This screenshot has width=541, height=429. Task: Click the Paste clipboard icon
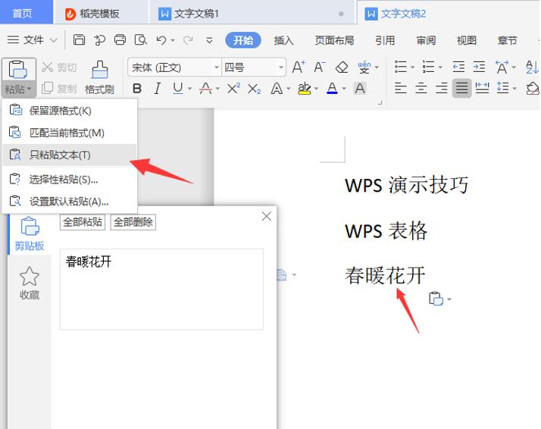coord(18,69)
